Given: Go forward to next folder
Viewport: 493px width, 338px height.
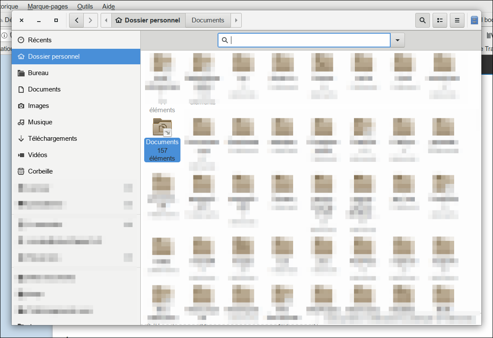Looking at the screenshot, I should pos(90,20).
